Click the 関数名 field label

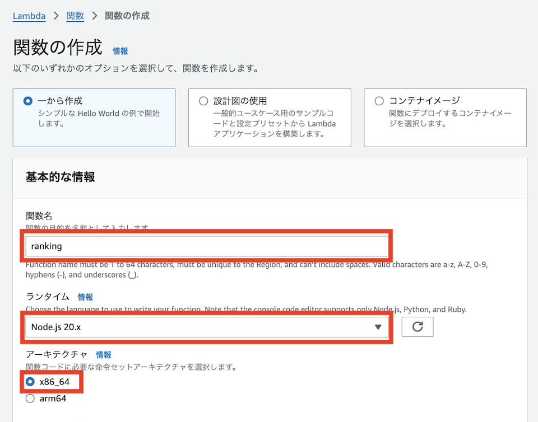pos(39,216)
